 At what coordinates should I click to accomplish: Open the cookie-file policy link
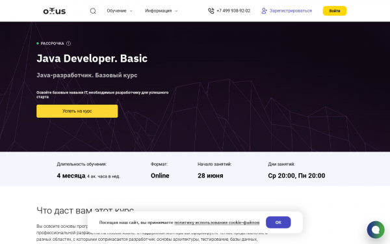pos(216,223)
